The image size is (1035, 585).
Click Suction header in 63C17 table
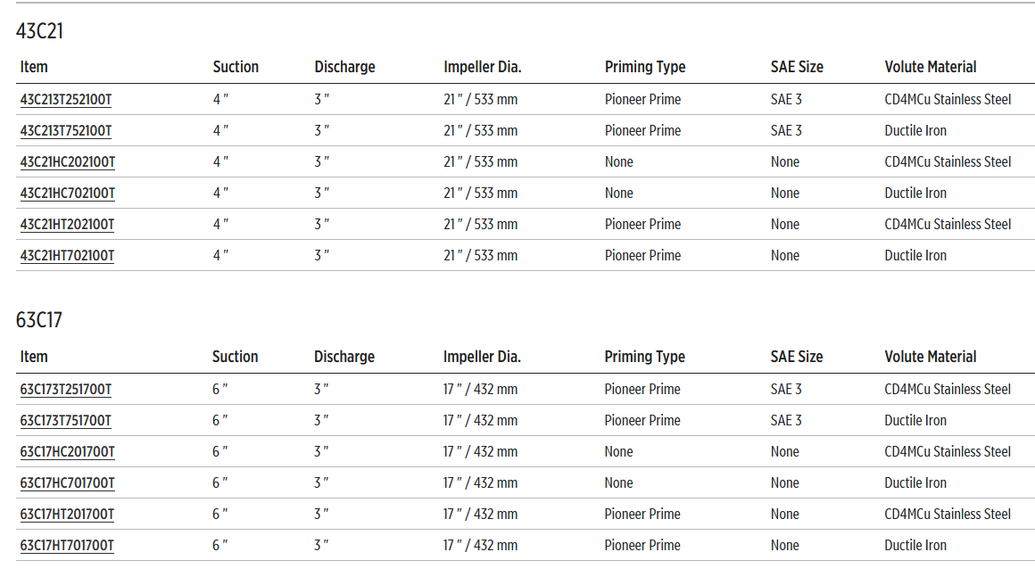pyautogui.click(x=235, y=357)
